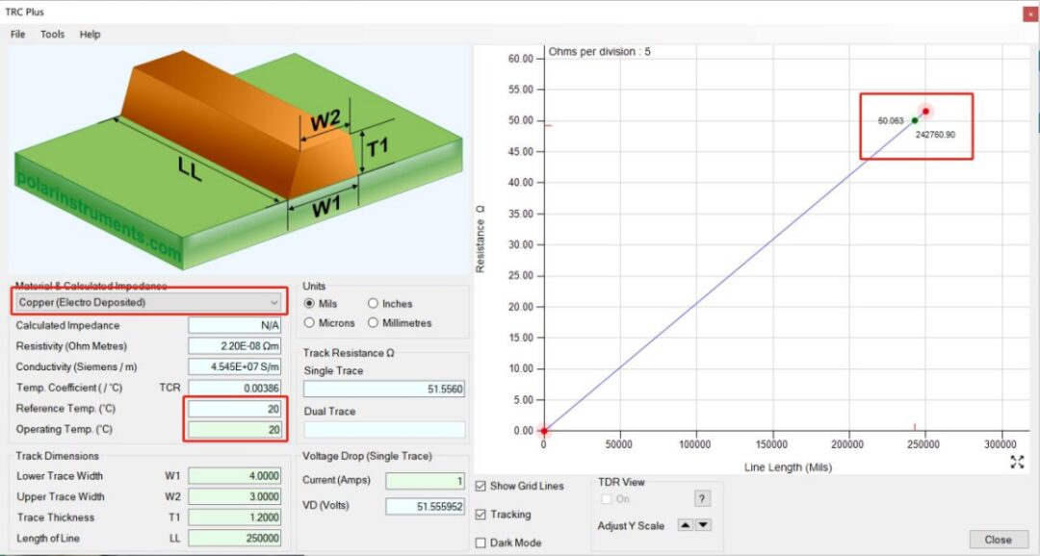The width and height of the screenshot is (1040, 556).
Task: Click the 'Track Resistance Ω' heading
Action: [x=349, y=353]
